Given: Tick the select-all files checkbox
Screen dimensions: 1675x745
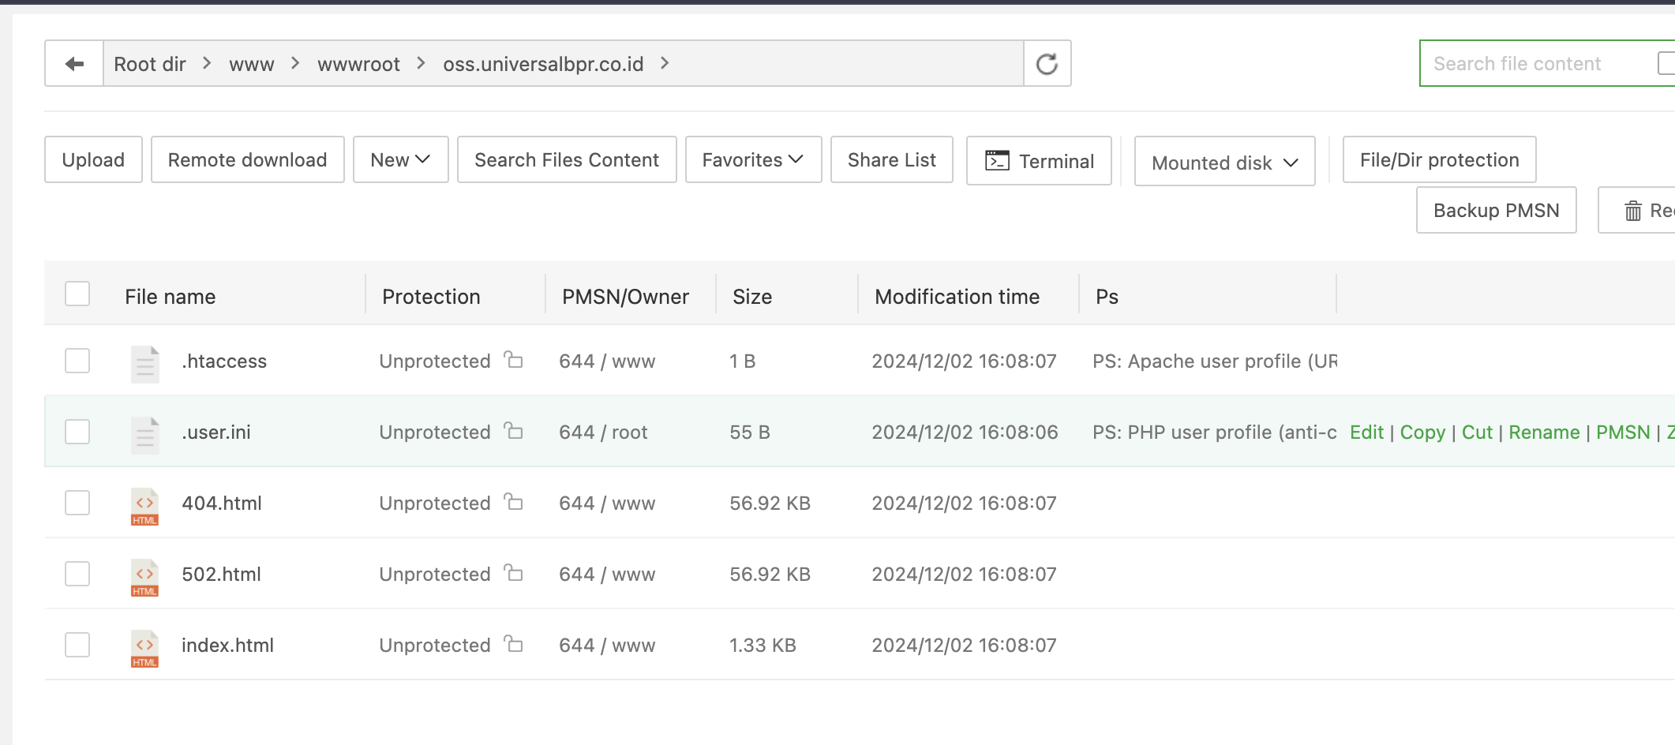Looking at the screenshot, I should click(77, 294).
